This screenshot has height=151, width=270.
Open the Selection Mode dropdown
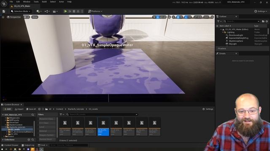point(21,11)
